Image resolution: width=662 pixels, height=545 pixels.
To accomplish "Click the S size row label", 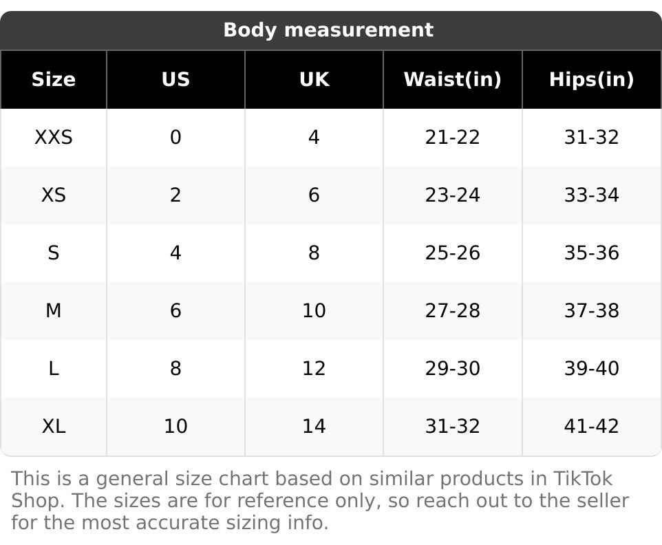I will [x=54, y=253].
